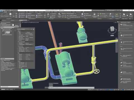This screenshot has width=134, height=100.
Task: Expand the Block ribbon panel title
Action: pos(86,19)
